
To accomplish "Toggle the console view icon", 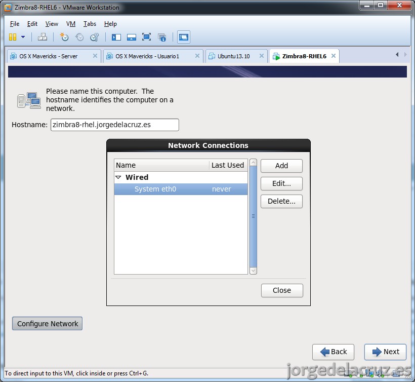I will point(183,37).
